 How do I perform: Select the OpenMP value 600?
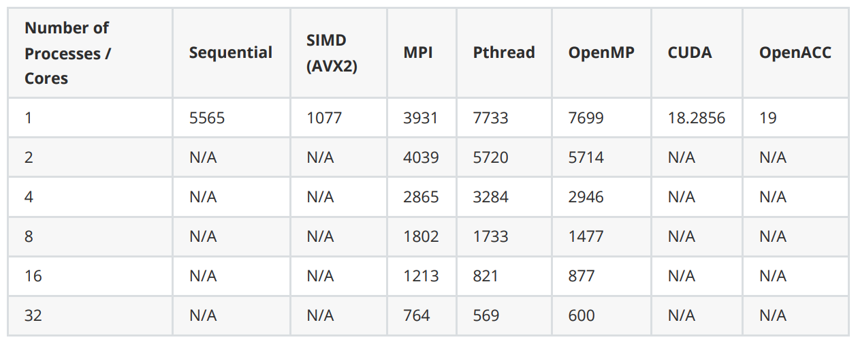click(x=582, y=316)
